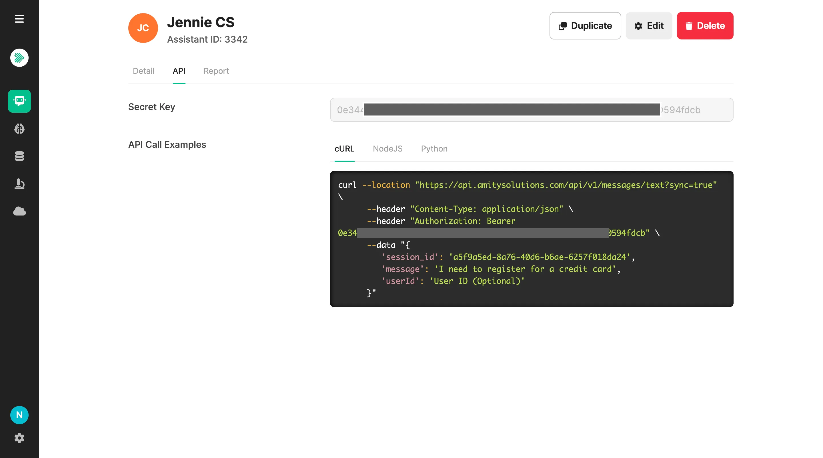Select the cURL example tab

pos(344,149)
